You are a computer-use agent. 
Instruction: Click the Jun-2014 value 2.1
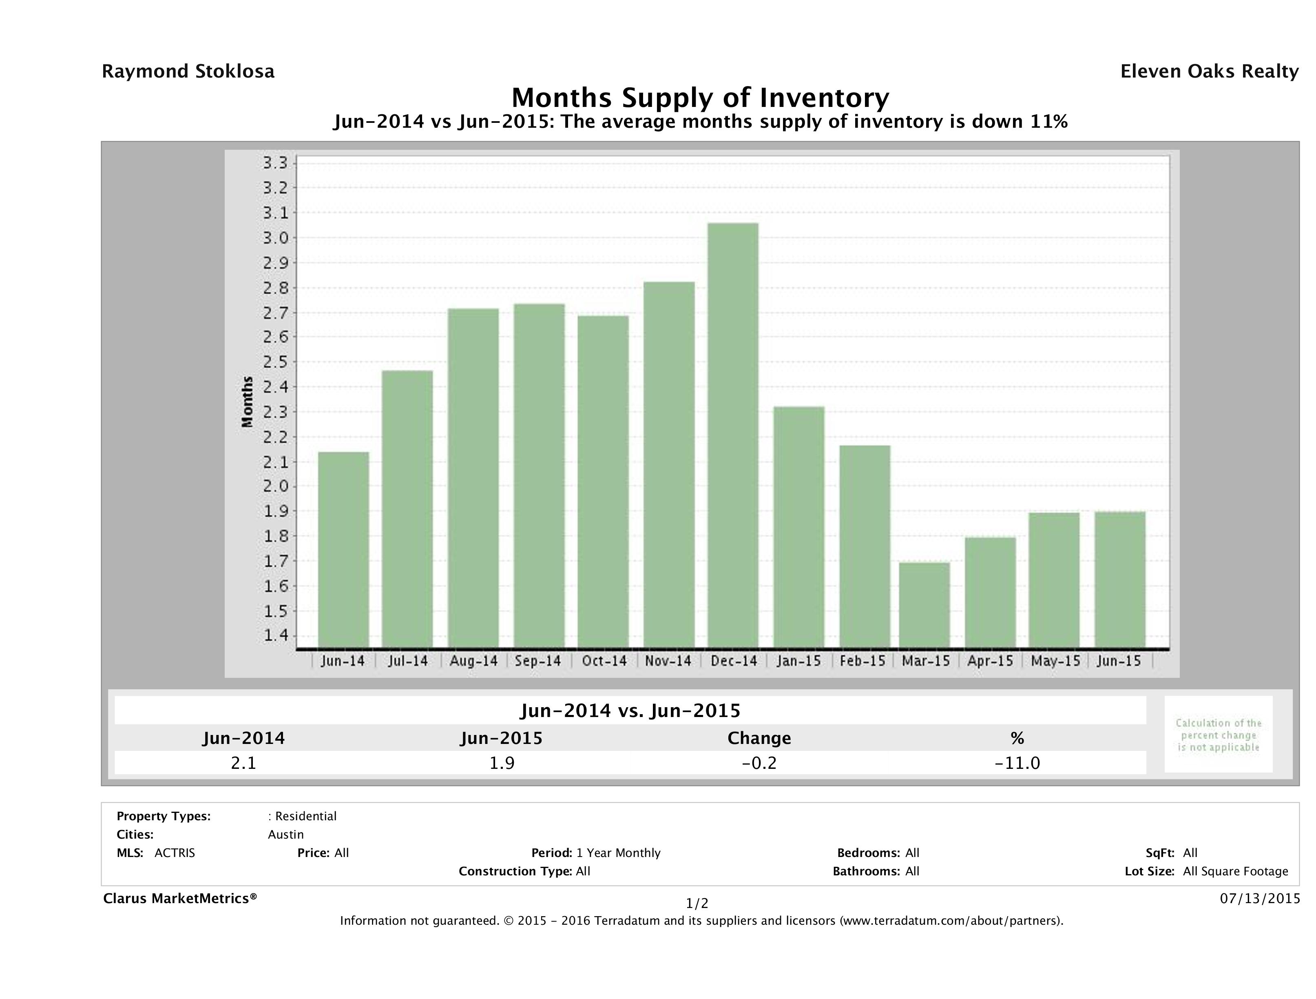243,763
